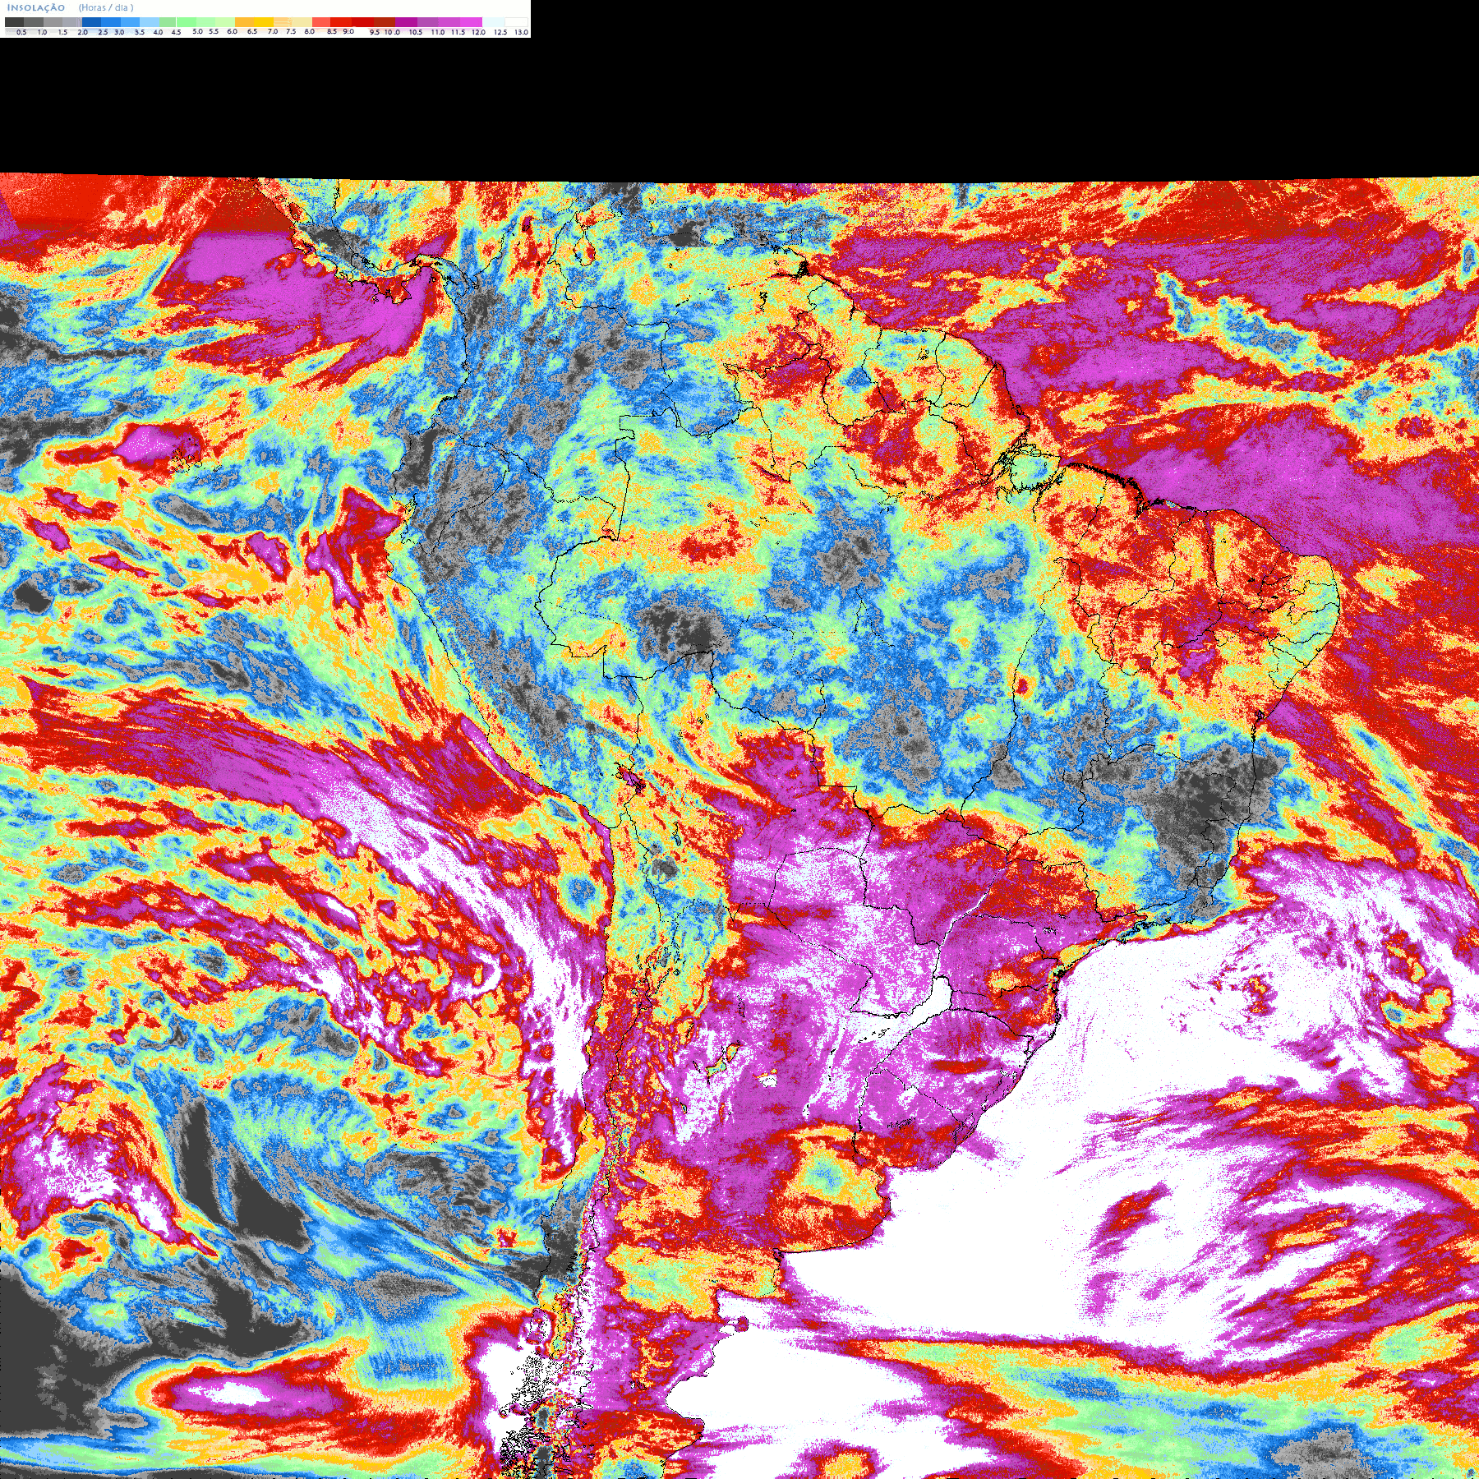
Task: Click the 10.5 legend value
Action: 416,32
